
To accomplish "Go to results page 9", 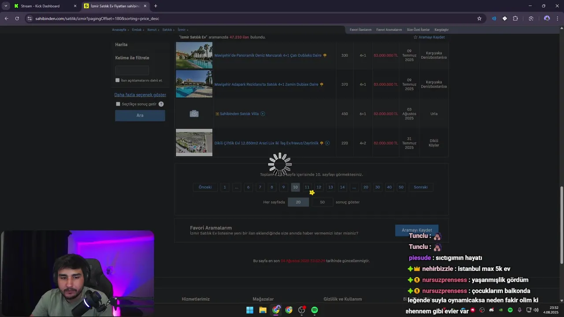I will (x=283, y=187).
